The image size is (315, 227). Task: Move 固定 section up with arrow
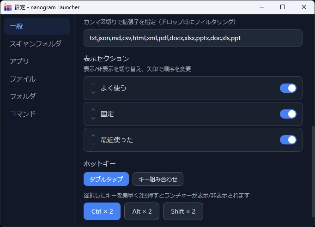(x=93, y=110)
